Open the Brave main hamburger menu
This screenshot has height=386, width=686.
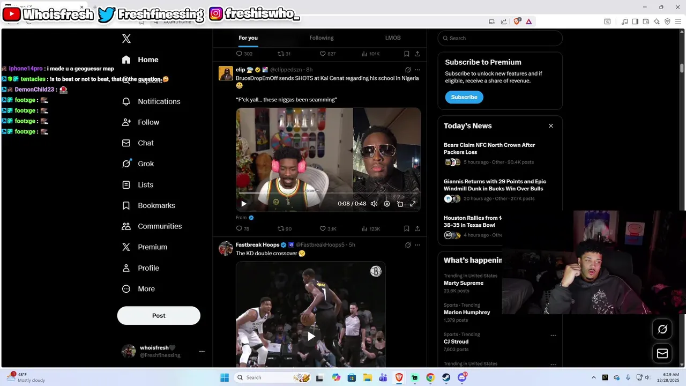tap(678, 21)
